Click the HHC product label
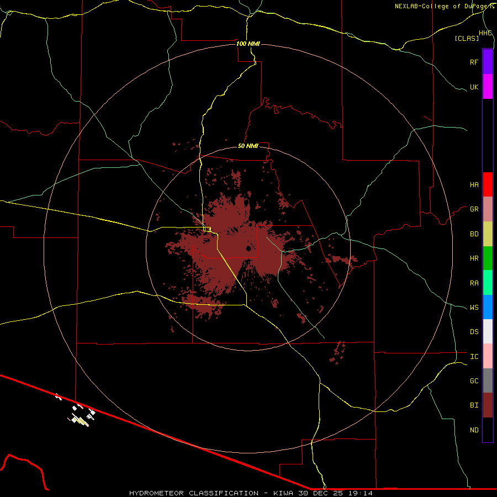 [x=485, y=33]
